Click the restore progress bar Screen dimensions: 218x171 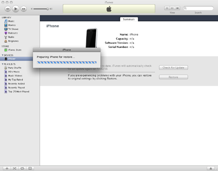click(x=67, y=63)
